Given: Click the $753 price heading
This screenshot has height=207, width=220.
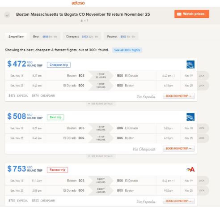Looking at the screenshot, I should tap(17, 169).
